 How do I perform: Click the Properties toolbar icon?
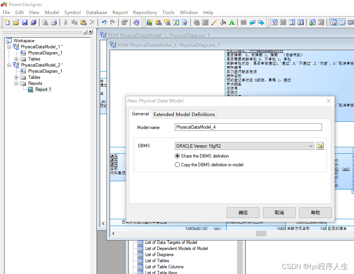(x=124, y=22)
